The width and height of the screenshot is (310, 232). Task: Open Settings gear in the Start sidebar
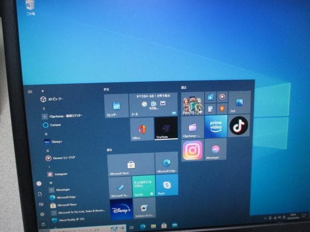42,214
